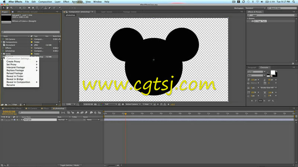
Task: Open the font family dropdown Corbel
Action: pyautogui.click(x=256, y=72)
